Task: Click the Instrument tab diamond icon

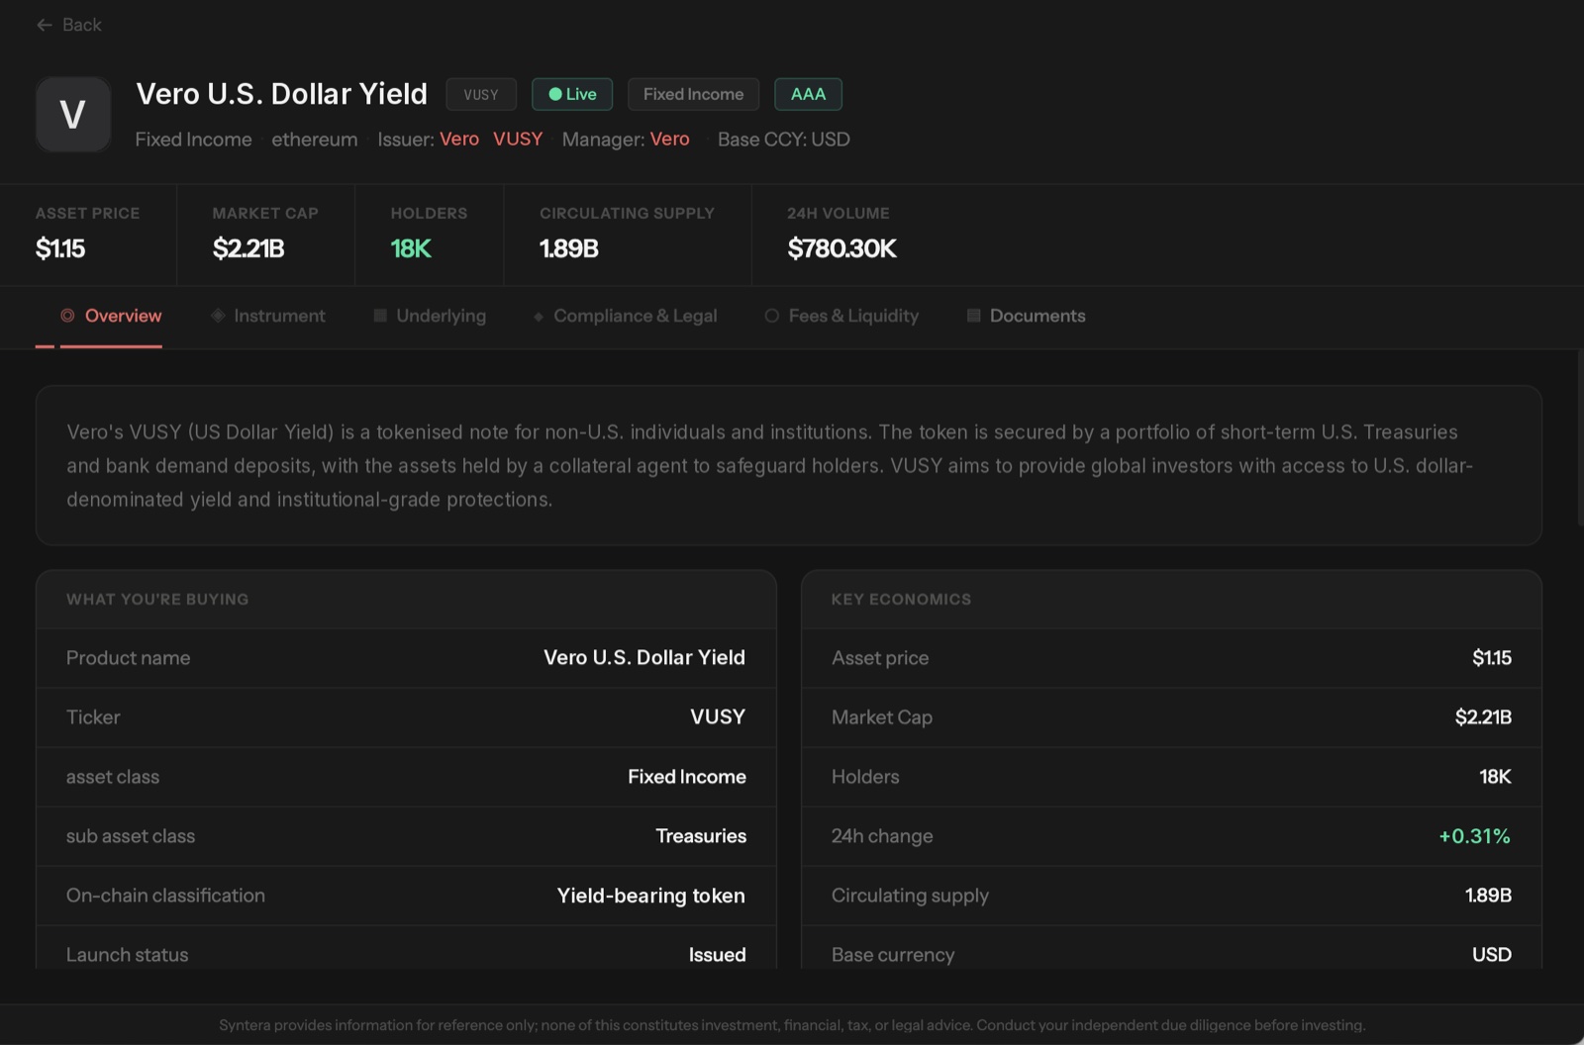Action: click(218, 316)
